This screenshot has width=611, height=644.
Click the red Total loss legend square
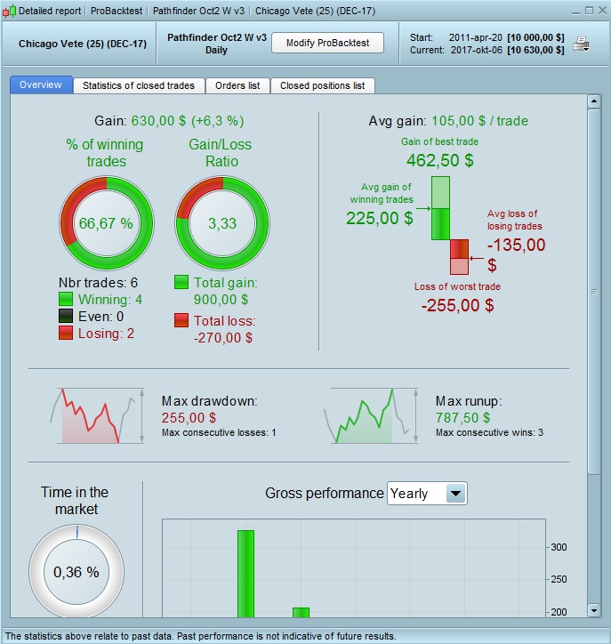pos(181,320)
